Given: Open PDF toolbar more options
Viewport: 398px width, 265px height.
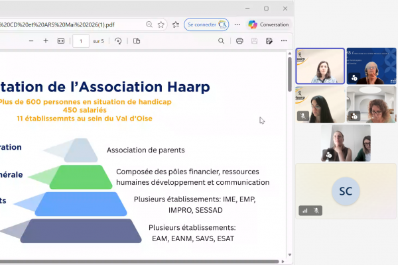Looking at the screenshot, I should (x=284, y=41).
